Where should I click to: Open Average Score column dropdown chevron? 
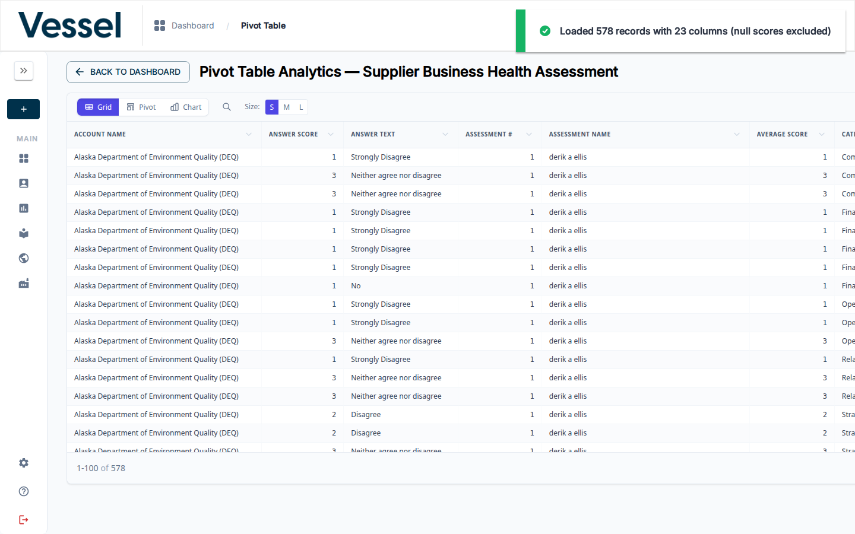(822, 135)
